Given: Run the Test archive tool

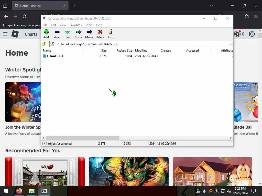Looking at the screenshot, I should [x=68, y=34].
